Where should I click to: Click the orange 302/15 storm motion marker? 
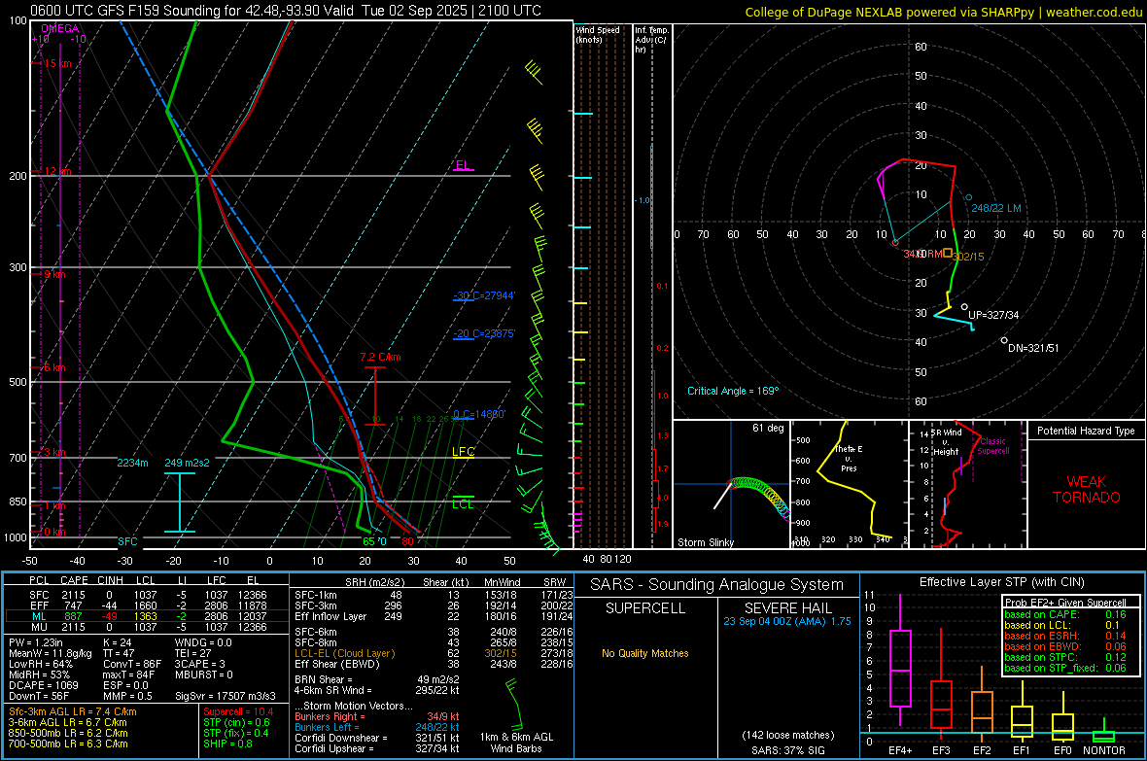(x=948, y=253)
